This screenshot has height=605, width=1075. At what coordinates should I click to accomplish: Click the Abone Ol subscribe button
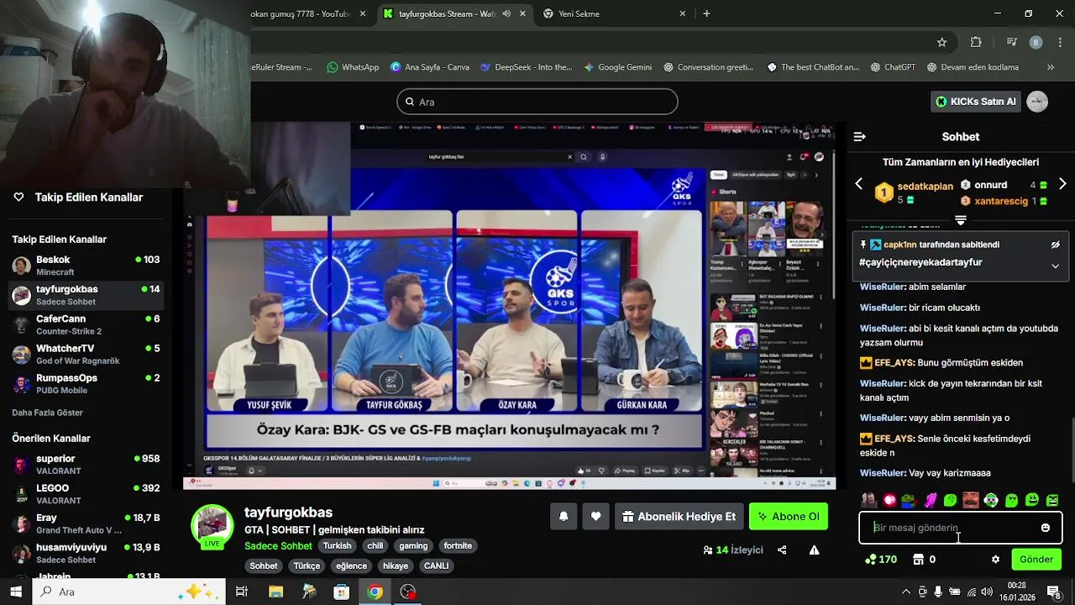click(789, 517)
